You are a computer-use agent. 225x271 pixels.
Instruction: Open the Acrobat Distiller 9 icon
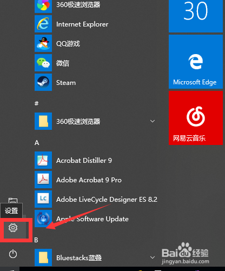pyautogui.click(x=43, y=160)
